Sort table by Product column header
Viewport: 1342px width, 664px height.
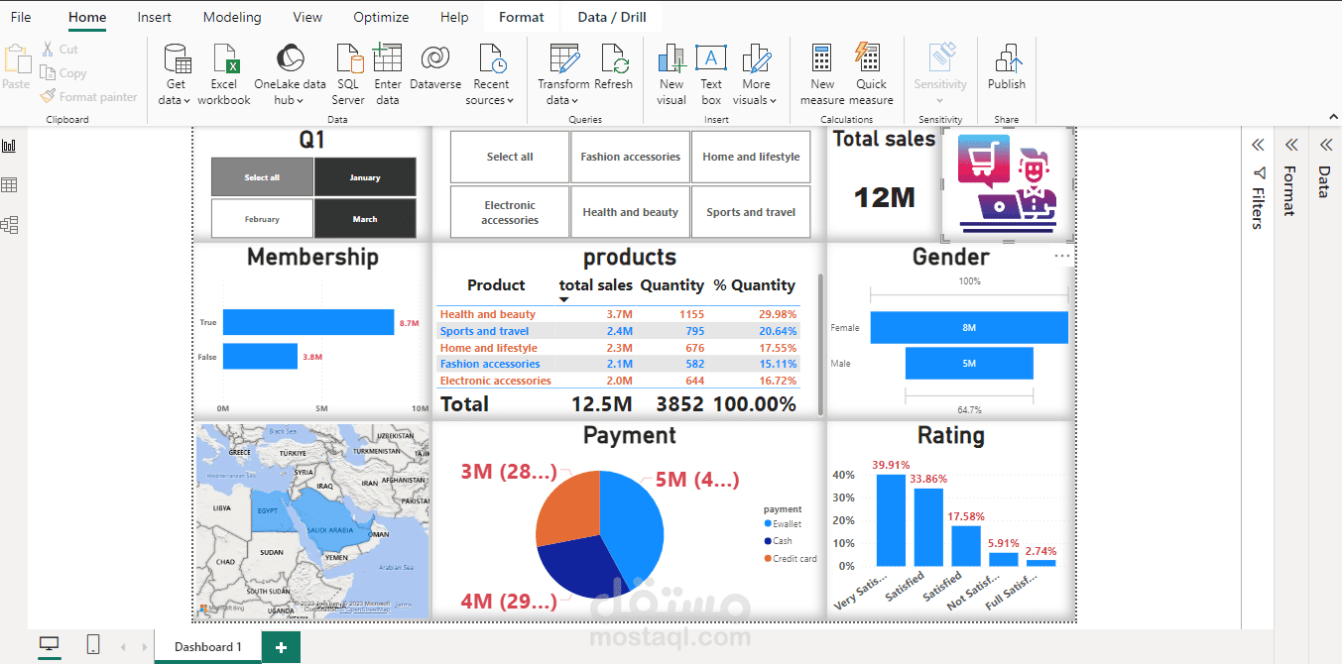[x=496, y=285]
